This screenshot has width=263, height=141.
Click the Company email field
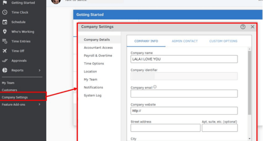pyautogui.click(x=184, y=94)
